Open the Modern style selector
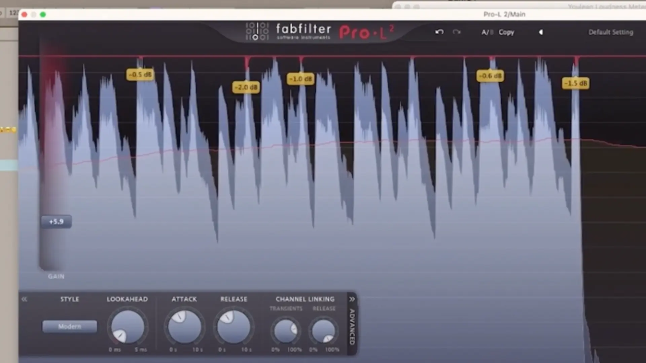 coord(70,326)
